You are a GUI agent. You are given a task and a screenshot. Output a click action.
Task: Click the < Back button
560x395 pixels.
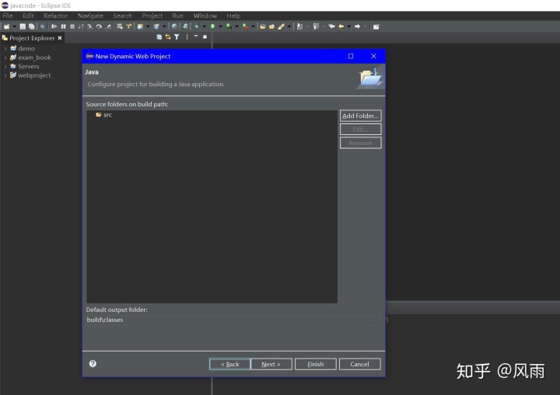coord(229,364)
